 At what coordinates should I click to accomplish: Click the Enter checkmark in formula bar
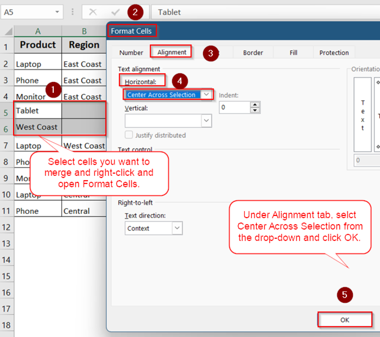[115, 12]
